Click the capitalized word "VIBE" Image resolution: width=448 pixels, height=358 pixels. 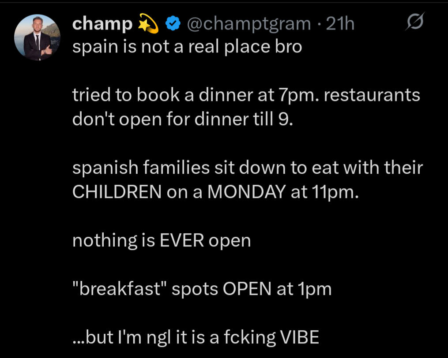pyautogui.click(x=299, y=337)
